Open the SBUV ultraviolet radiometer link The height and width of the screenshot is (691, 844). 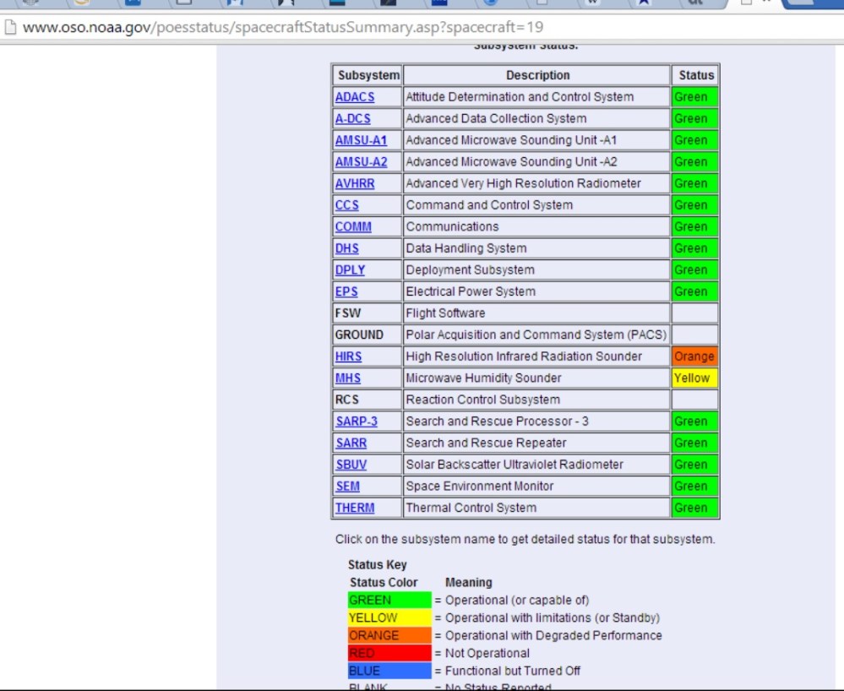tap(350, 464)
